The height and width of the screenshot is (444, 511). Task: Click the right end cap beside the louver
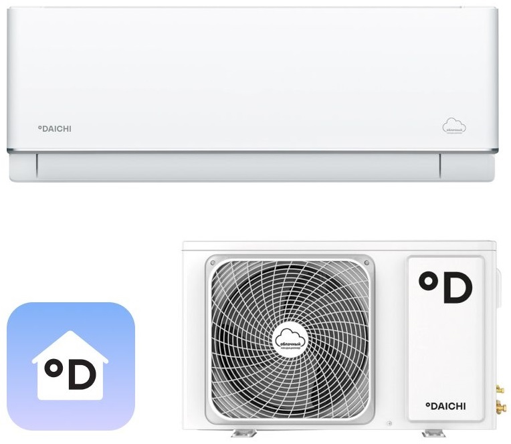[467, 166]
